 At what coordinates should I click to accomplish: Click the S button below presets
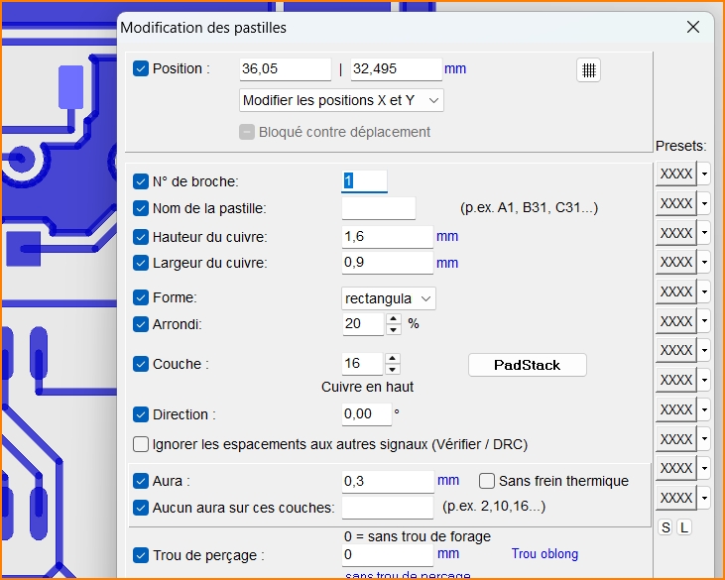click(665, 527)
